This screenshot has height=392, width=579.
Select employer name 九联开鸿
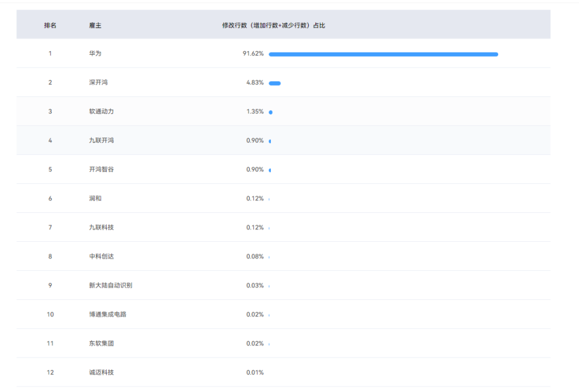click(101, 141)
